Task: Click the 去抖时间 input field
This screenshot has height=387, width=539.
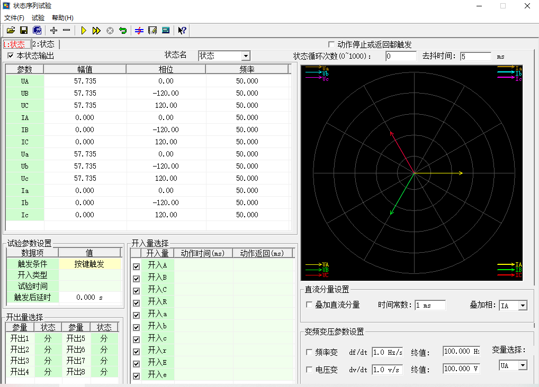Action: [475, 56]
